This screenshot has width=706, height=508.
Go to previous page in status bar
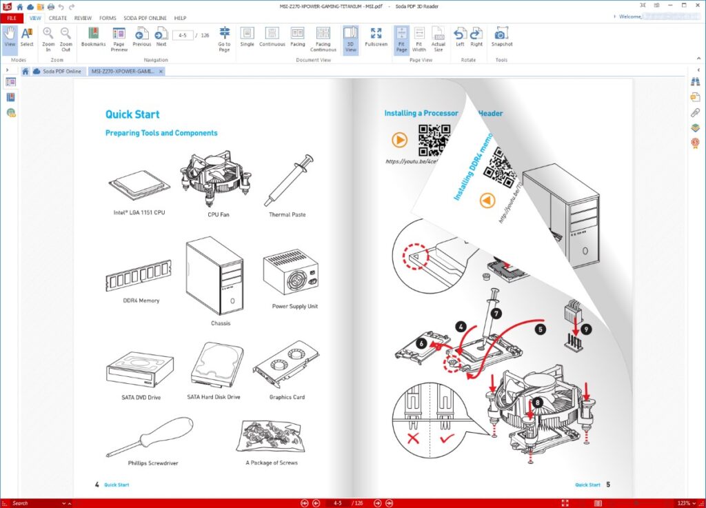tap(316, 503)
